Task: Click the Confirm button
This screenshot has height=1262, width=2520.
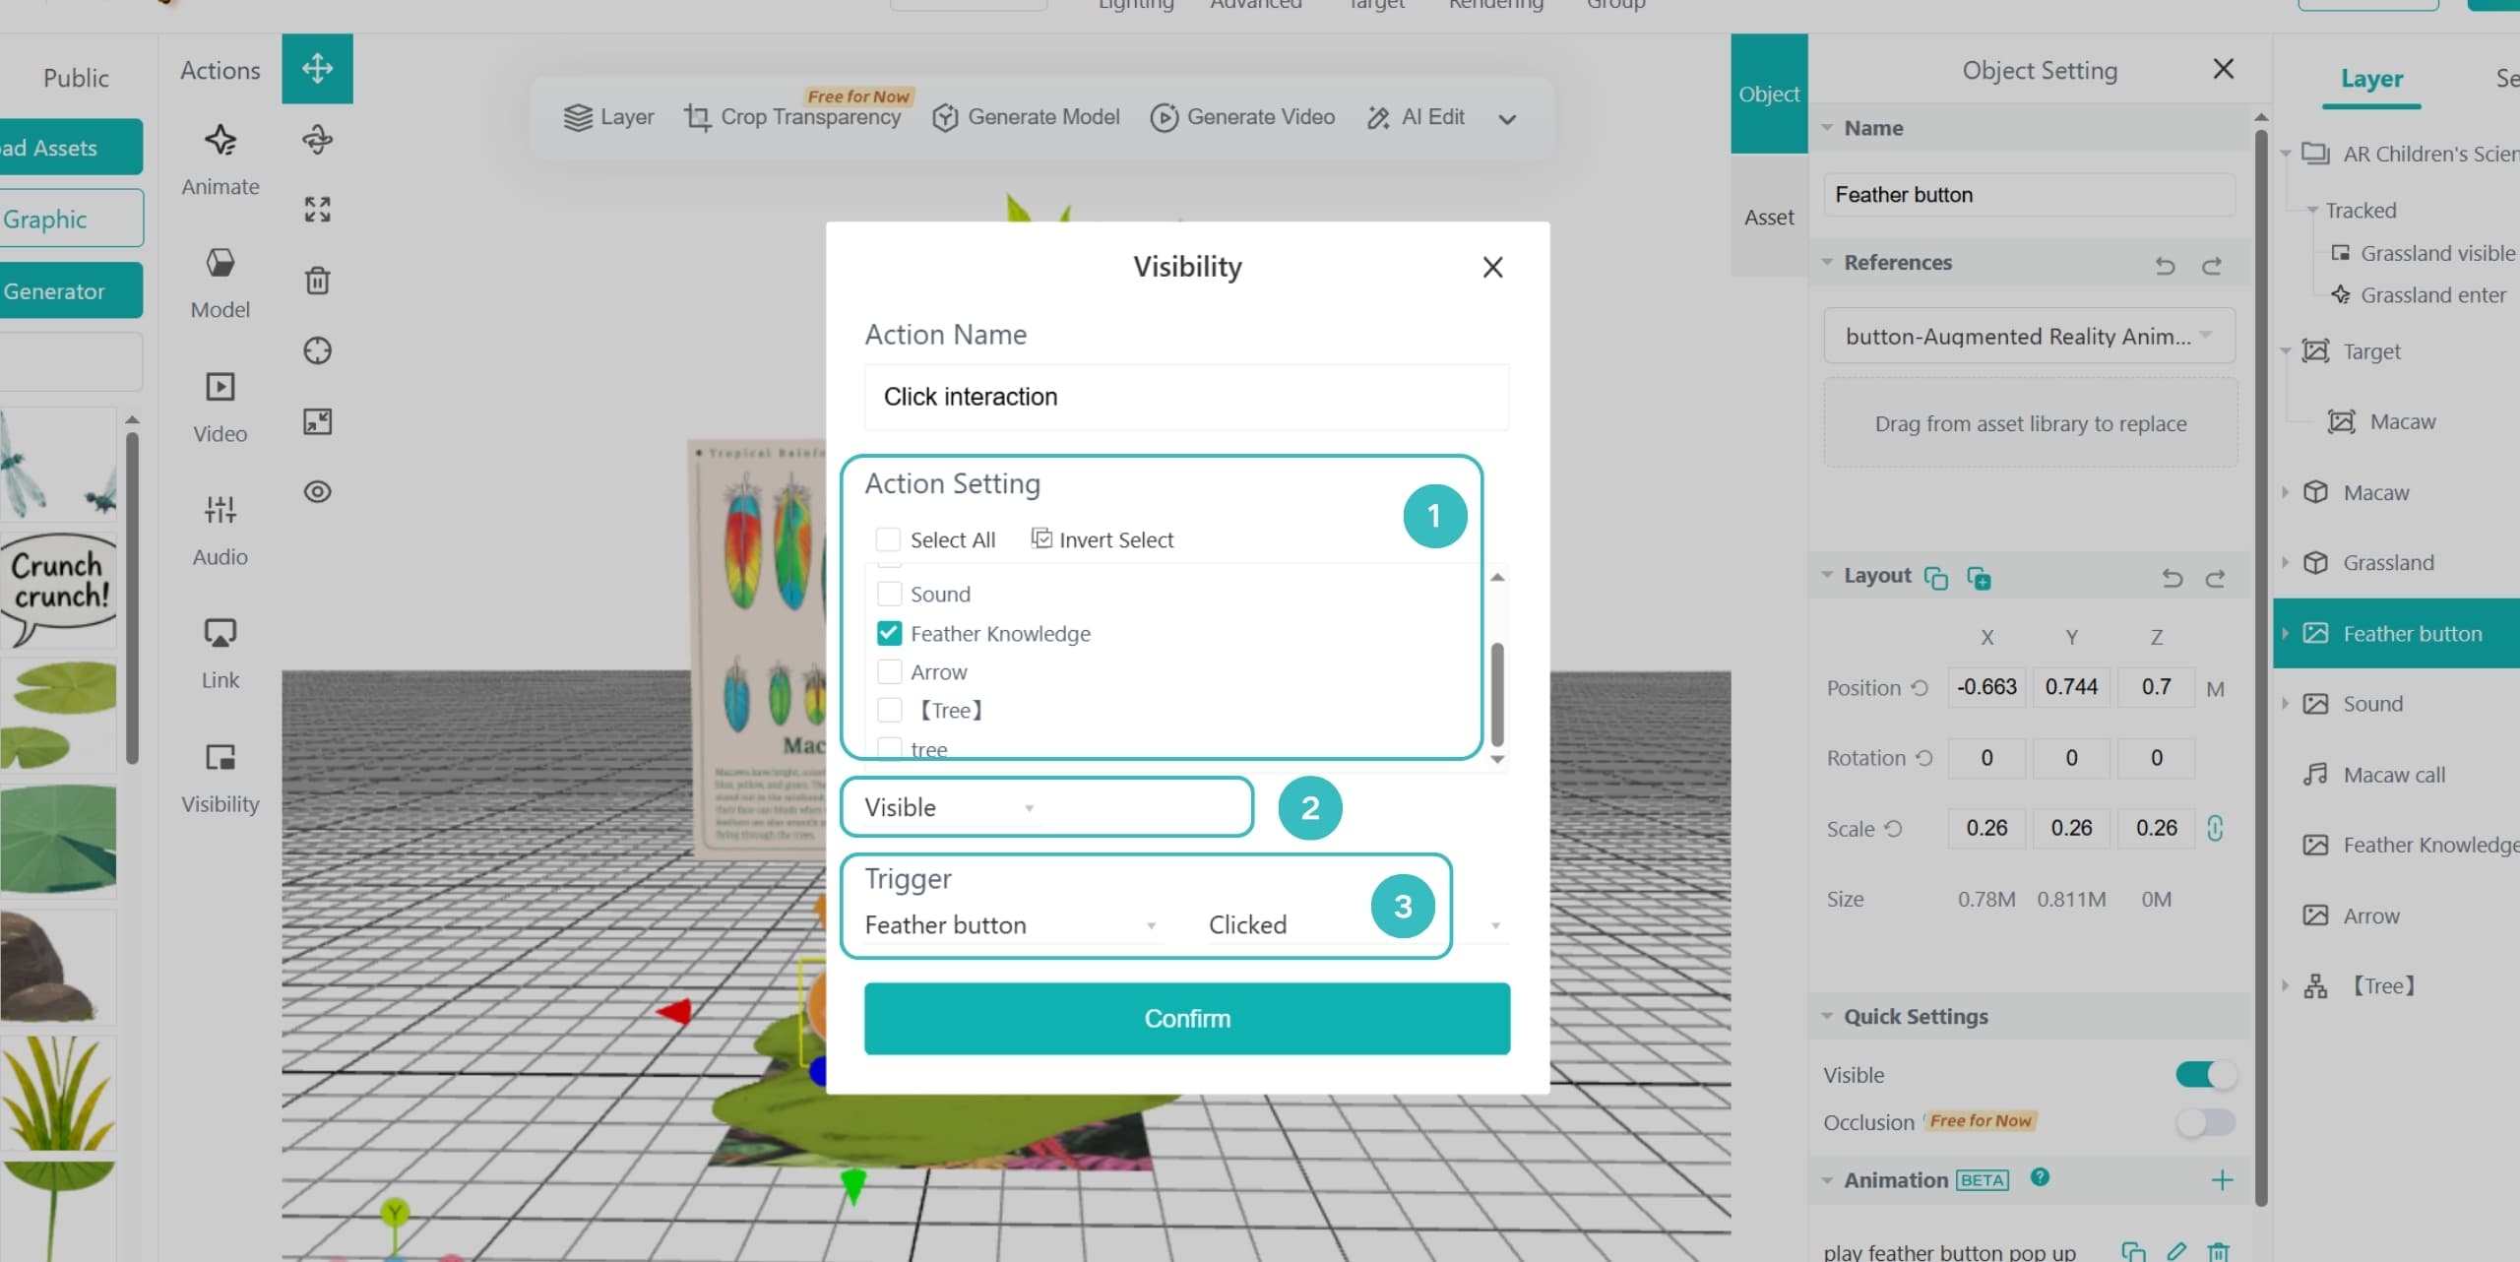Action: click(x=1187, y=1019)
